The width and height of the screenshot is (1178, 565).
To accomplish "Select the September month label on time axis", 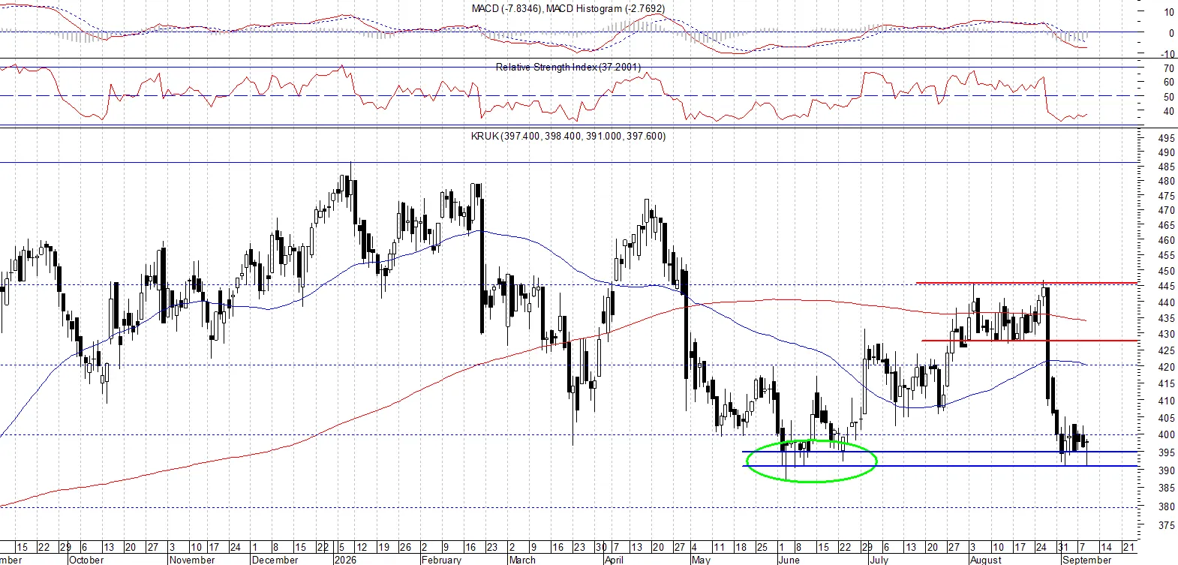I will click(x=1087, y=560).
